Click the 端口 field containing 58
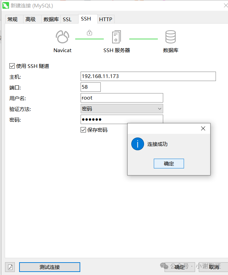This screenshot has height=275, width=228. pos(91,87)
